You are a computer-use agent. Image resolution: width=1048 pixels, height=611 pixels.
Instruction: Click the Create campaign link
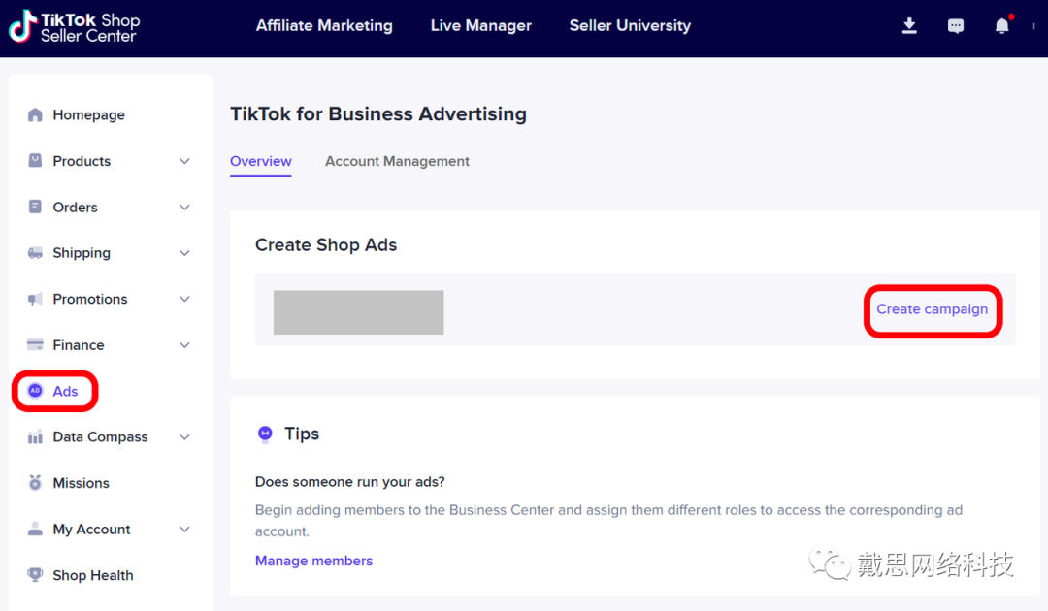[x=933, y=309]
